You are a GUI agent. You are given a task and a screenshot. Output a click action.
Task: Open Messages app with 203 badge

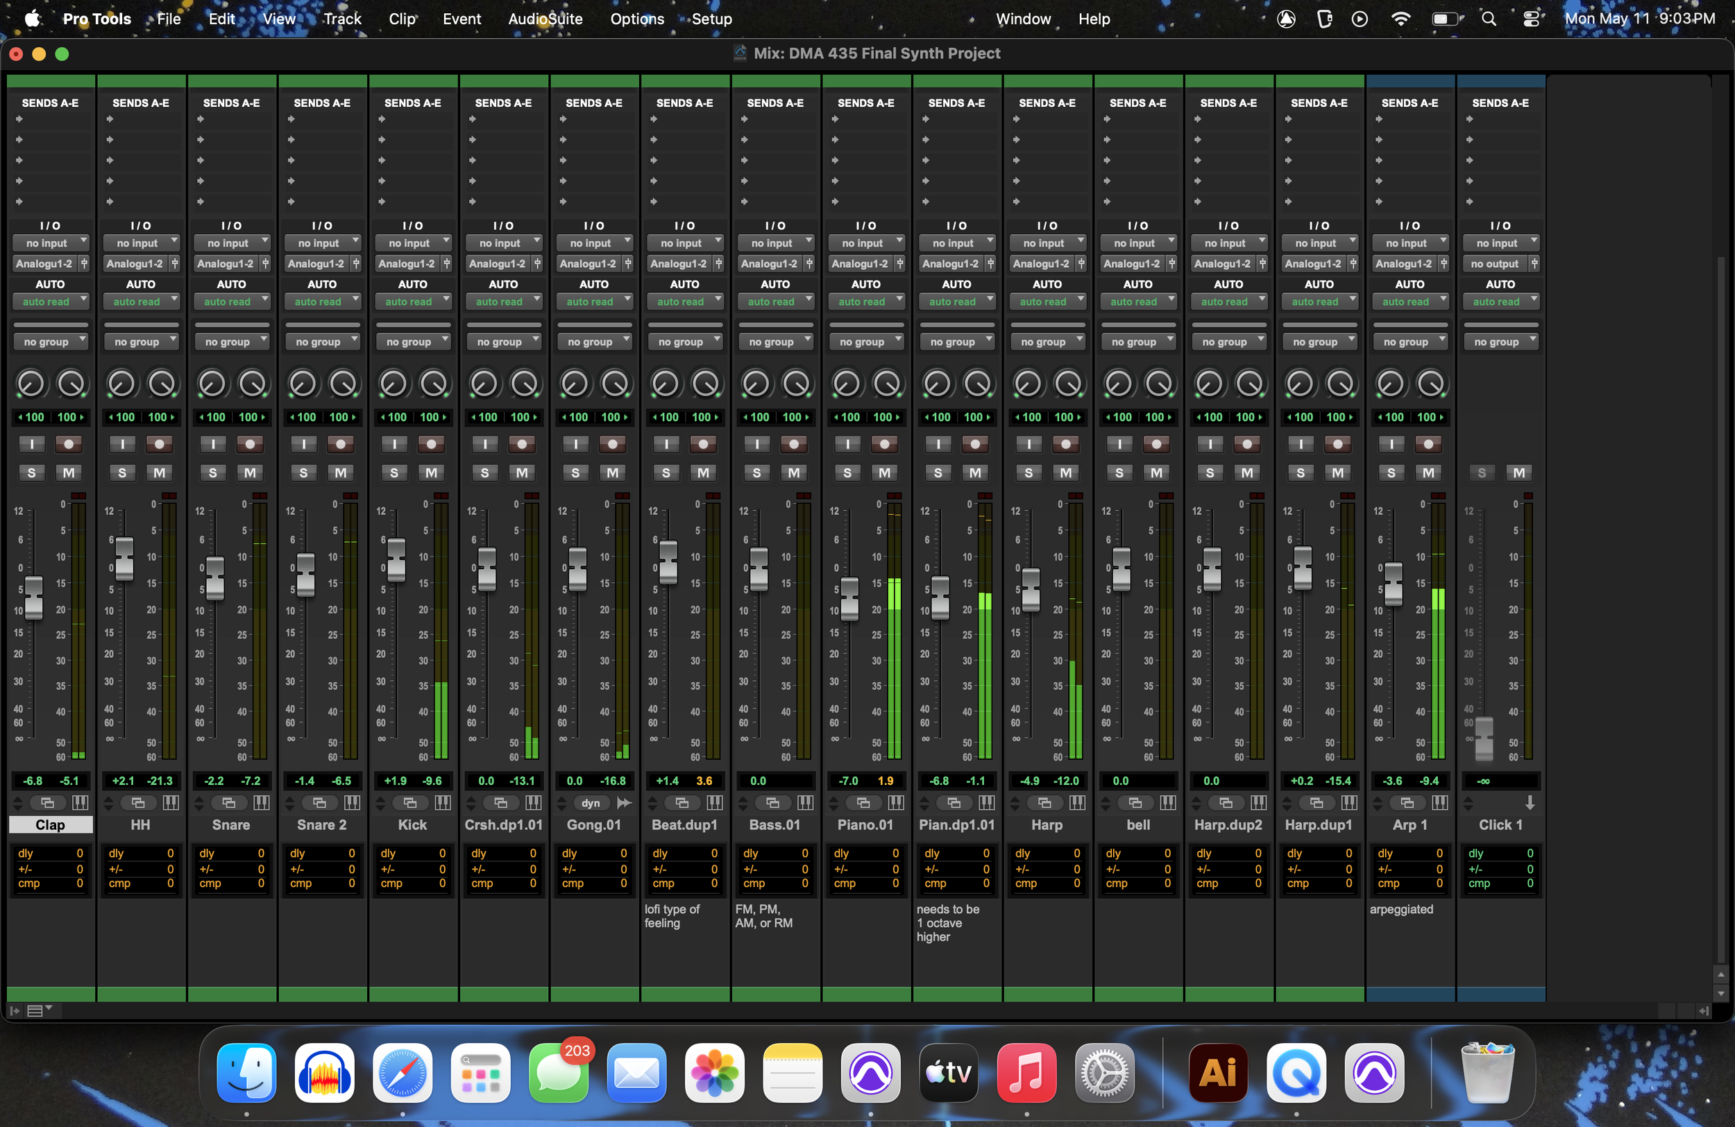click(559, 1072)
